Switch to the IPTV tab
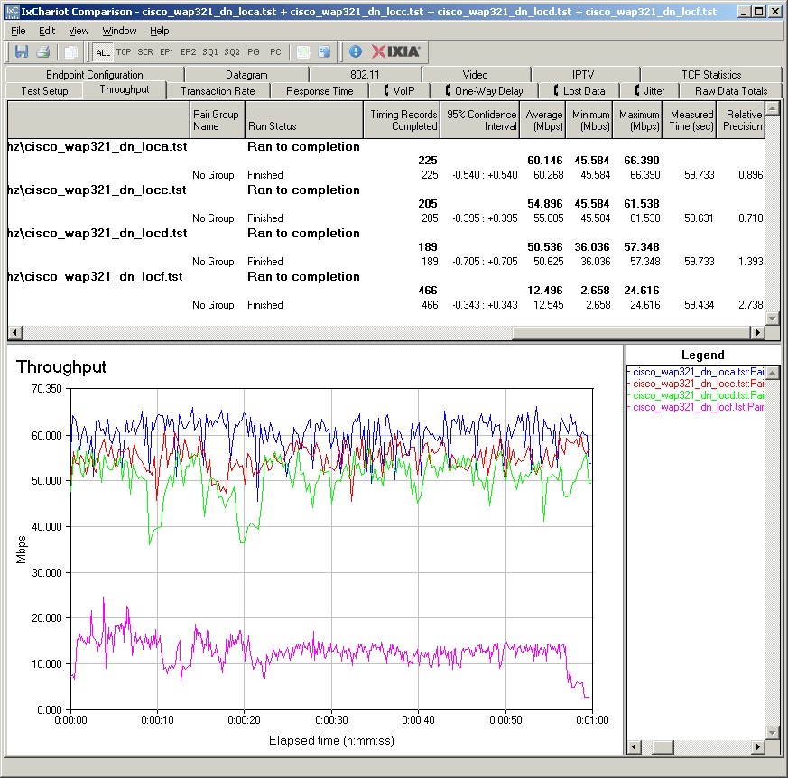Viewport: 788px width, 778px height. coord(583,74)
